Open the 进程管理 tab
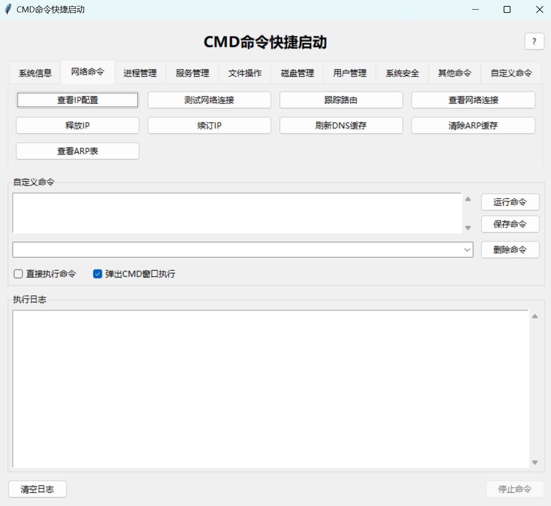The width and height of the screenshot is (551, 506). 140,73
